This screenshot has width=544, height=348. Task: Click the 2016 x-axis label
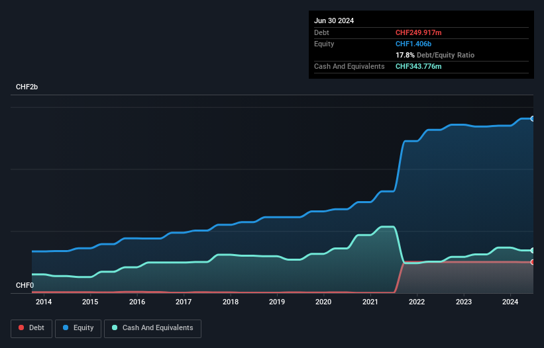tap(137, 302)
